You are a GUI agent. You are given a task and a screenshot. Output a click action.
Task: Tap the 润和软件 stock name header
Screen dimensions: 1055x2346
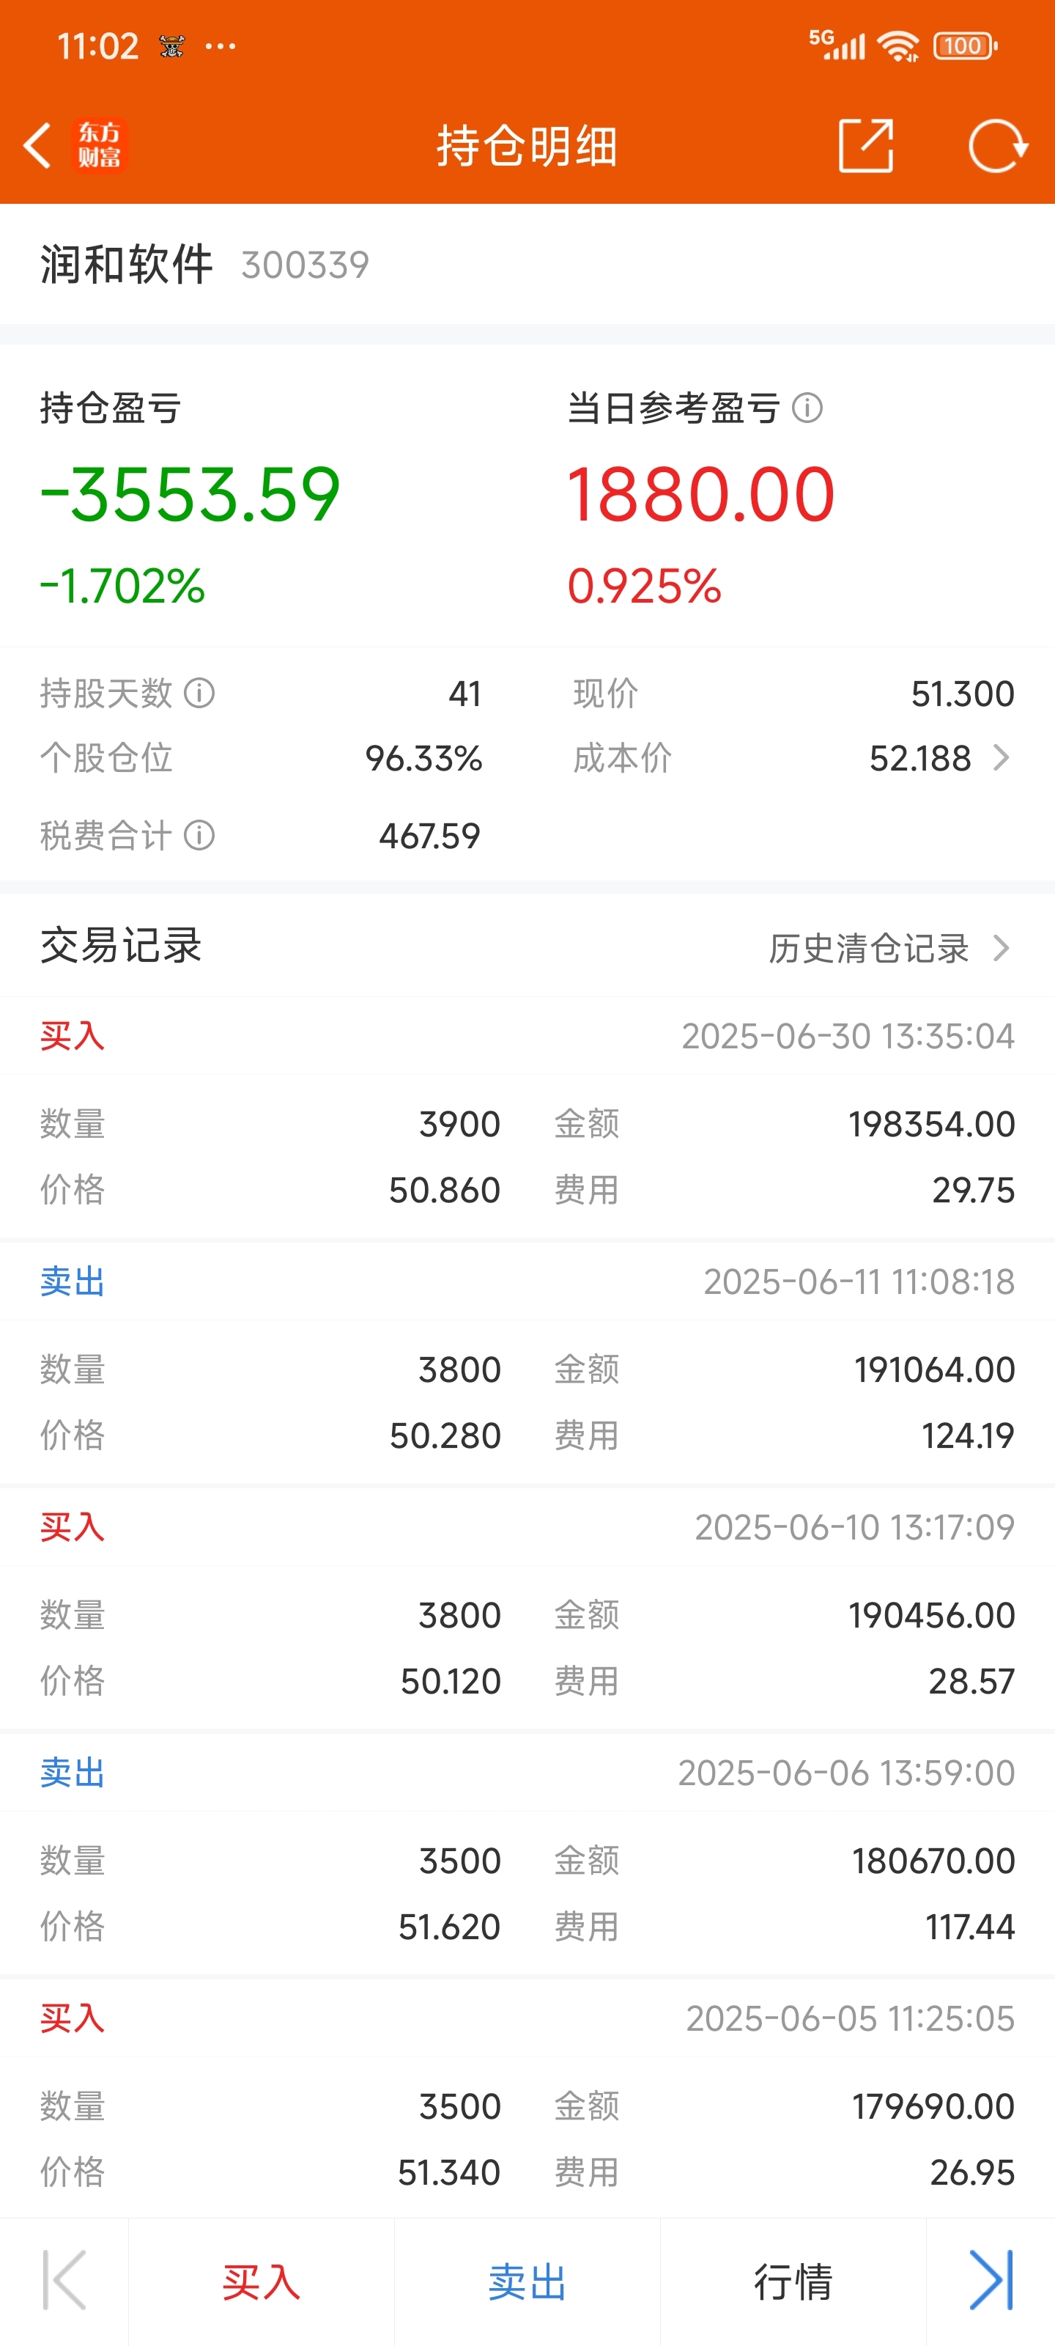[x=127, y=265]
